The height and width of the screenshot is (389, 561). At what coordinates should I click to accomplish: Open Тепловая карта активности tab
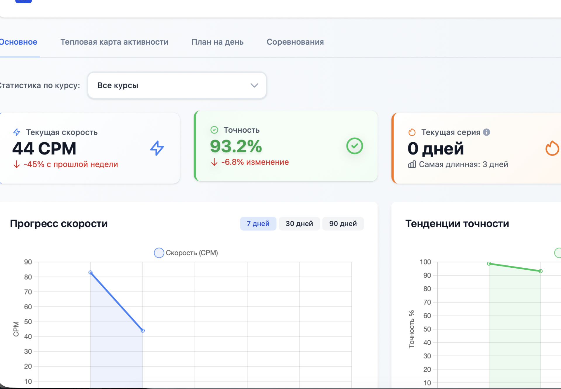[x=114, y=42]
